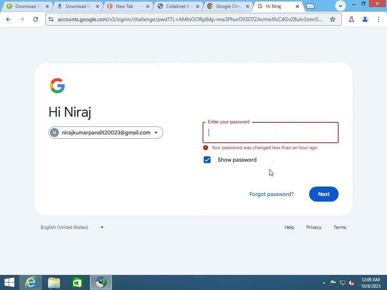Viewport: 387px width, 290px height.
Task: Click the Hi Niraj heading
Action: pos(70,112)
